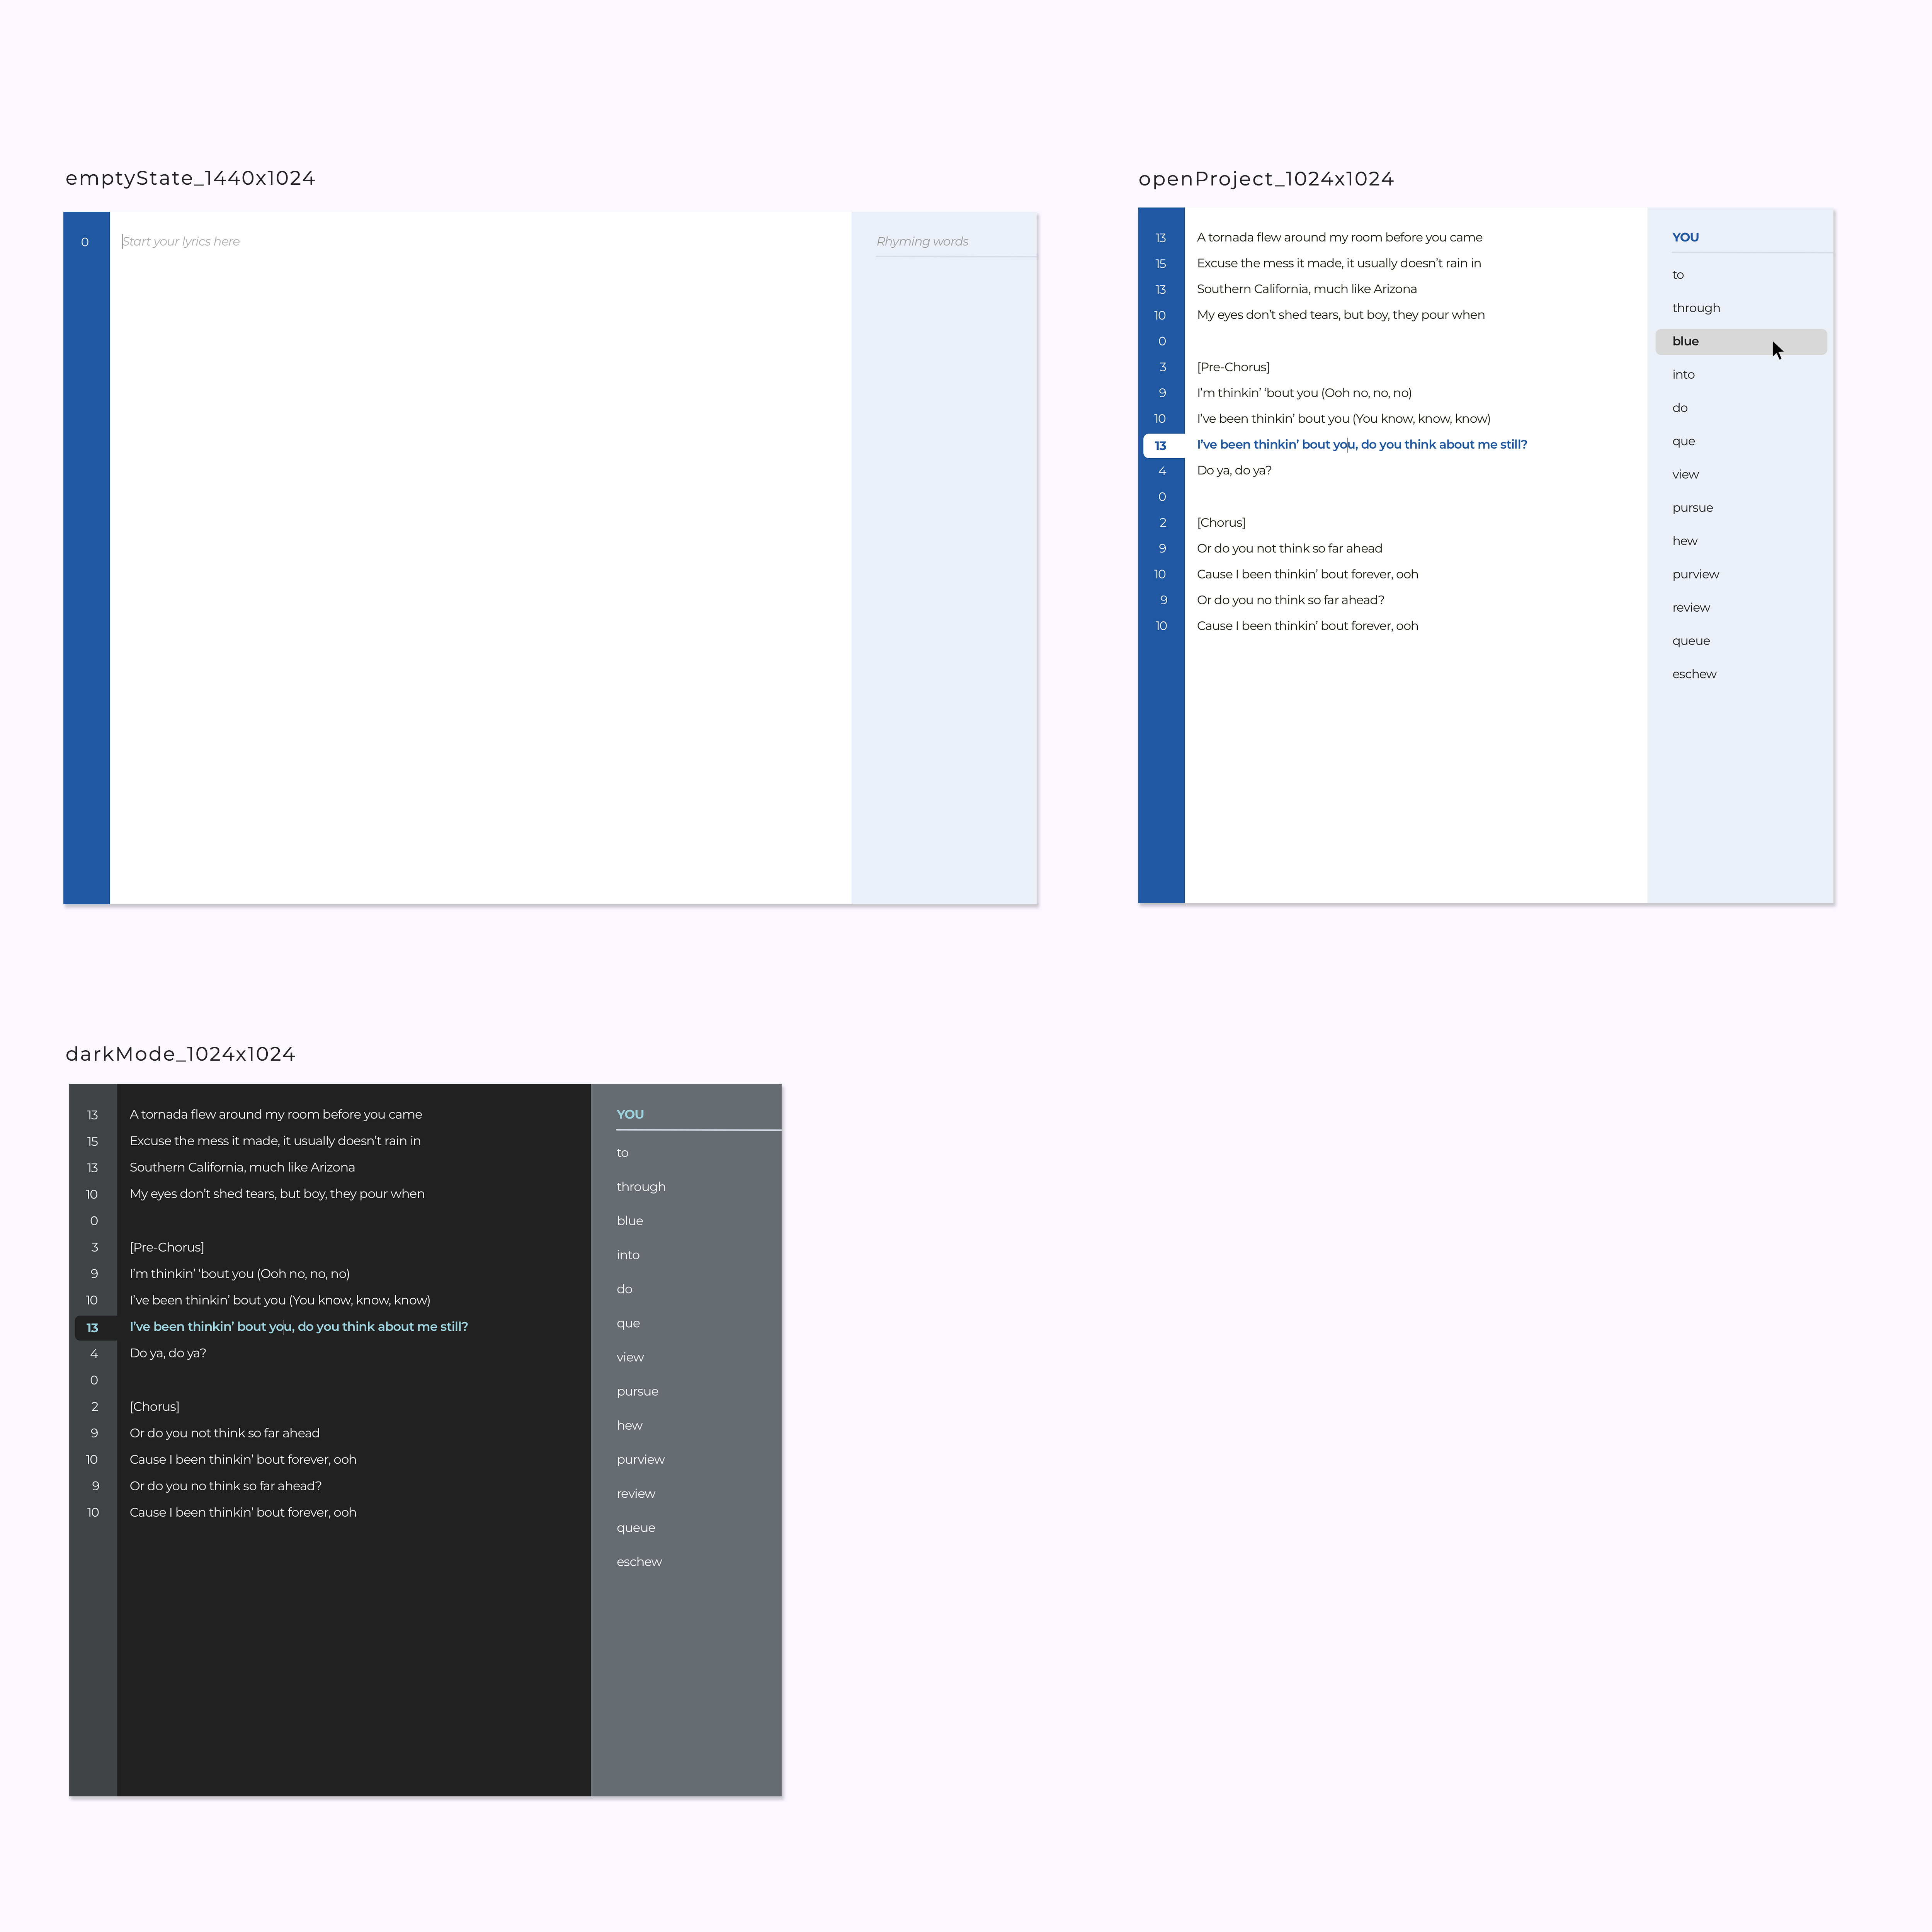The width and height of the screenshot is (1932, 1932).
Task: Click the 'Start your lyrics here' input field
Action: (x=181, y=241)
